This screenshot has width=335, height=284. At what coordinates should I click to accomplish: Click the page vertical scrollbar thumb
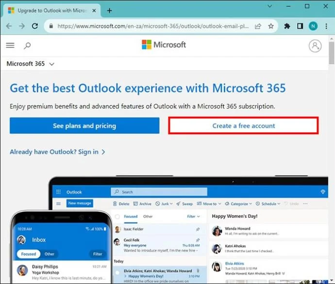(x=332, y=53)
